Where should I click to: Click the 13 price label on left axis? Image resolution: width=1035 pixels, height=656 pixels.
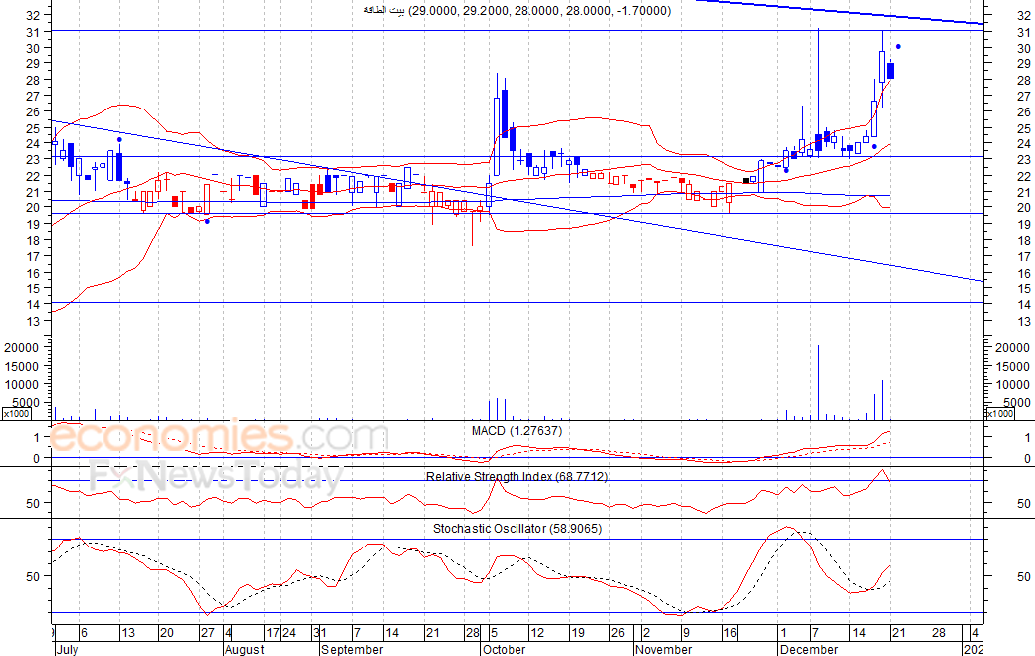[x=34, y=321]
